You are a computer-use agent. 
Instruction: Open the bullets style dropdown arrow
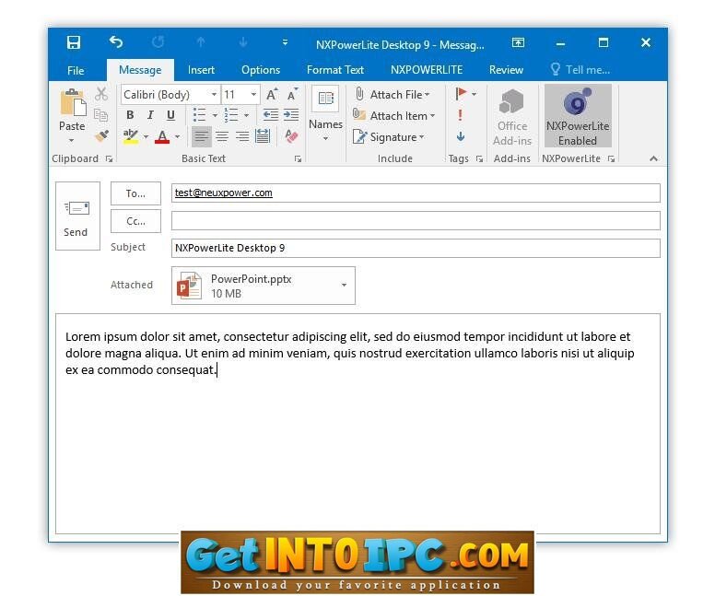click(215, 115)
